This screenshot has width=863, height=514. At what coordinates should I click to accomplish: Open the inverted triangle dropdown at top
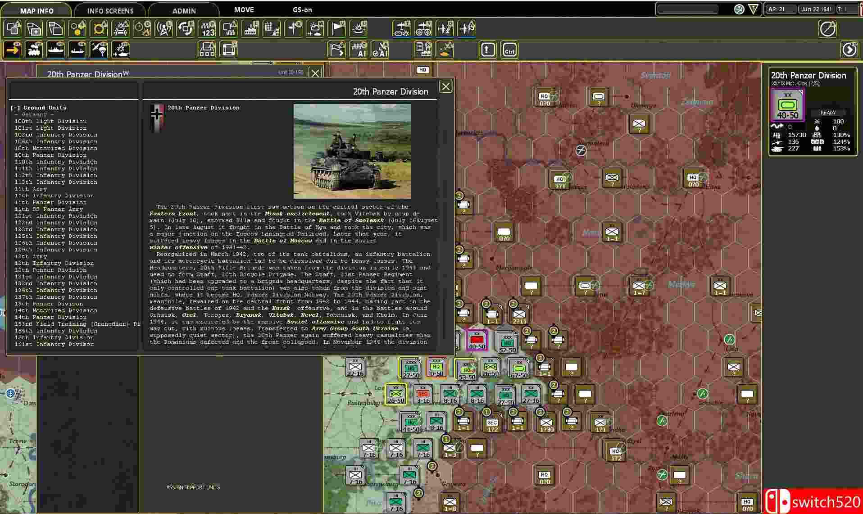[753, 9]
